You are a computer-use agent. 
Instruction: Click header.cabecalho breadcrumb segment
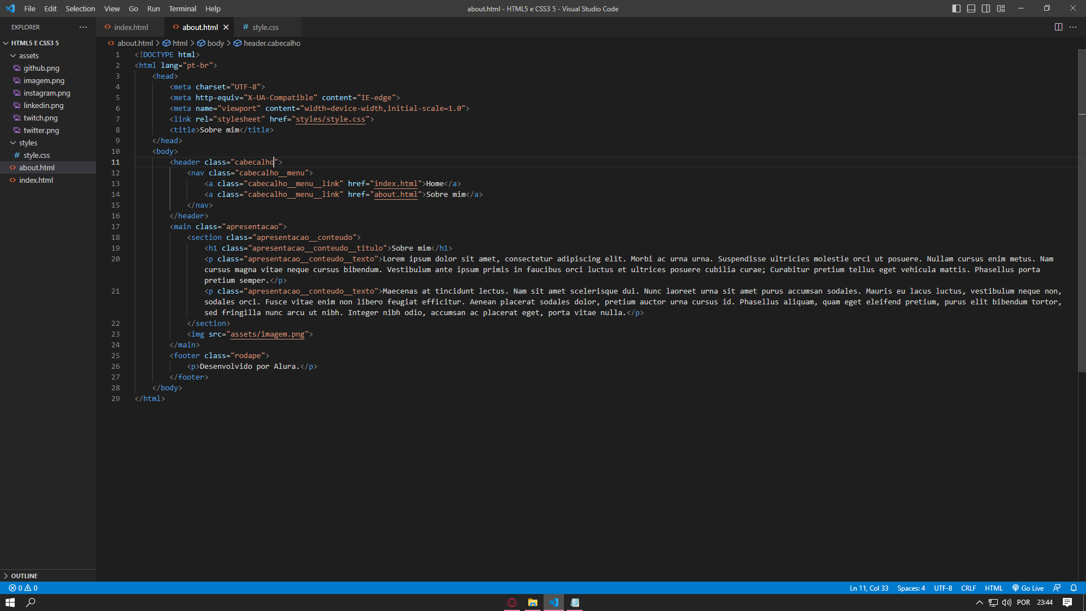(x=267, y=43)
